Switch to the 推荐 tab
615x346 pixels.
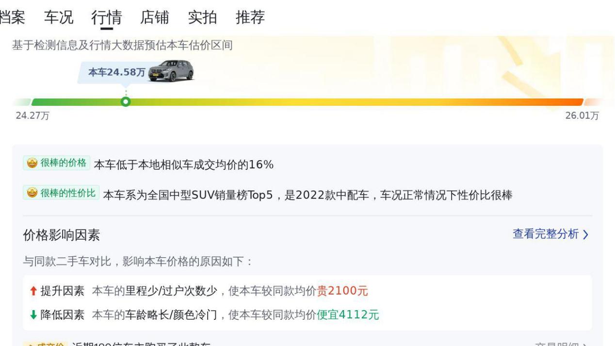tap(250, 17)
